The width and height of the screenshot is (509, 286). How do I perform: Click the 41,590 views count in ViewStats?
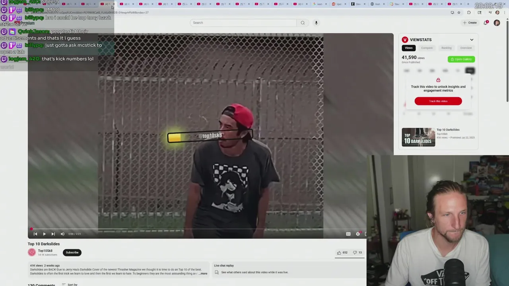point(413,58)
